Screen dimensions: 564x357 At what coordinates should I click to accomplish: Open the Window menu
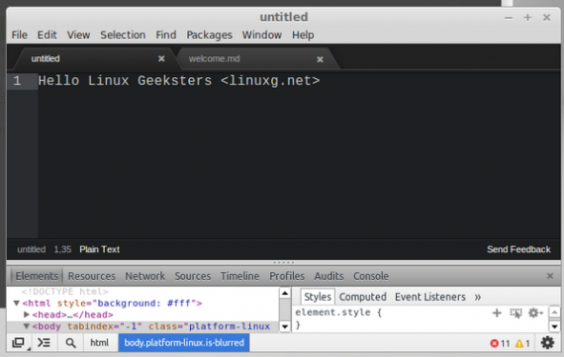(262, 35)
